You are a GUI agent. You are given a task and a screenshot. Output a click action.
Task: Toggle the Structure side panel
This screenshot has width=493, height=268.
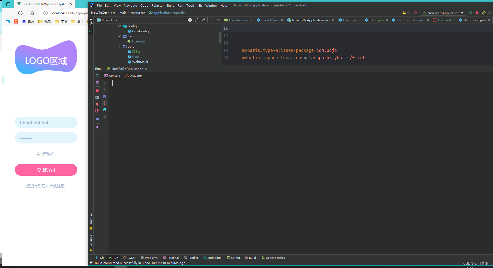tap(91, 221)
